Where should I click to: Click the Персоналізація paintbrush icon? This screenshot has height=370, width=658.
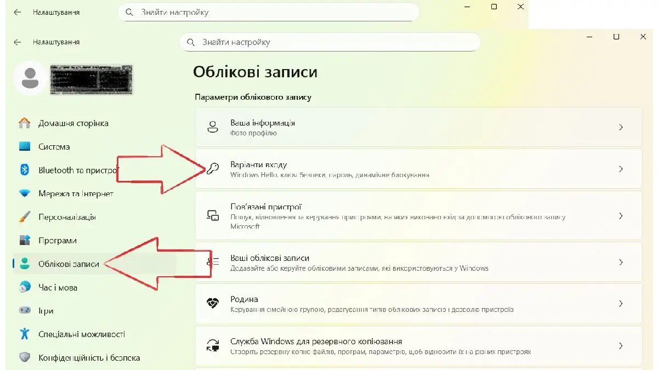point(25,217)
